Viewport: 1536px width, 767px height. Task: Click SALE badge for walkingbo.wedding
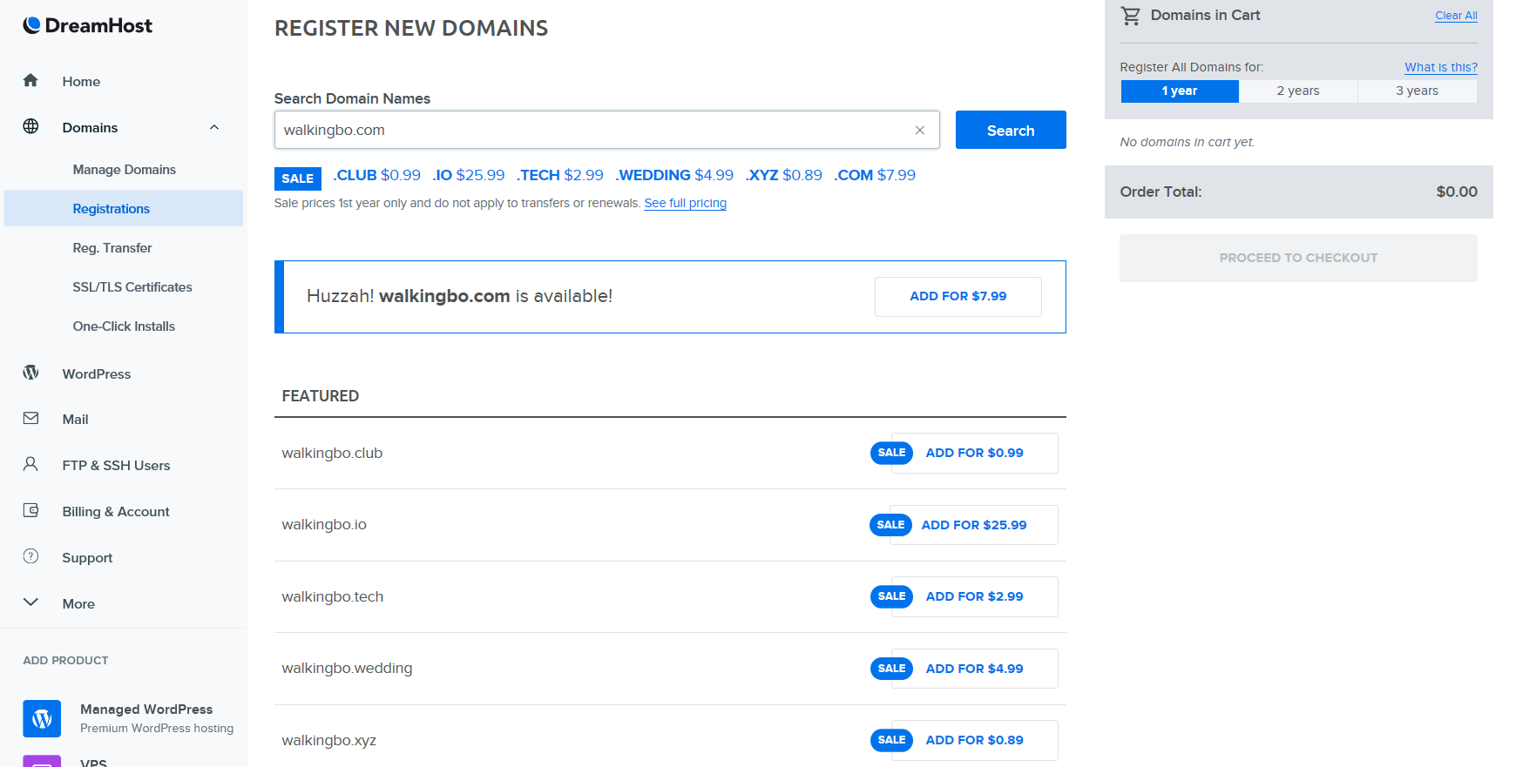tap(891, 669)
